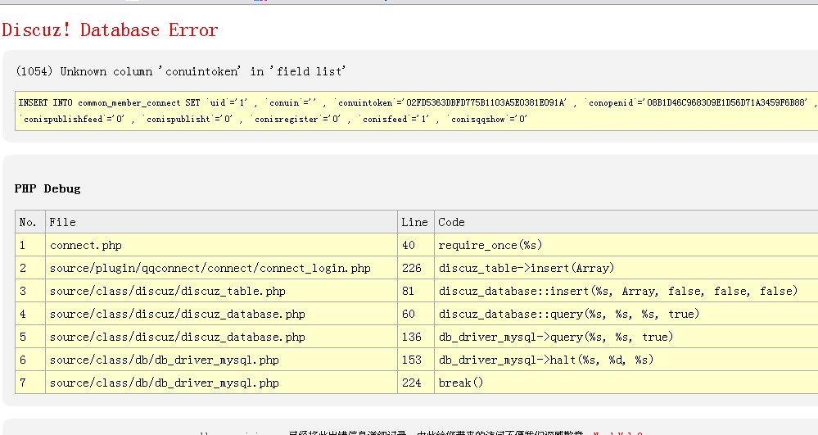Select the connect_login.php file path cell

210,268
